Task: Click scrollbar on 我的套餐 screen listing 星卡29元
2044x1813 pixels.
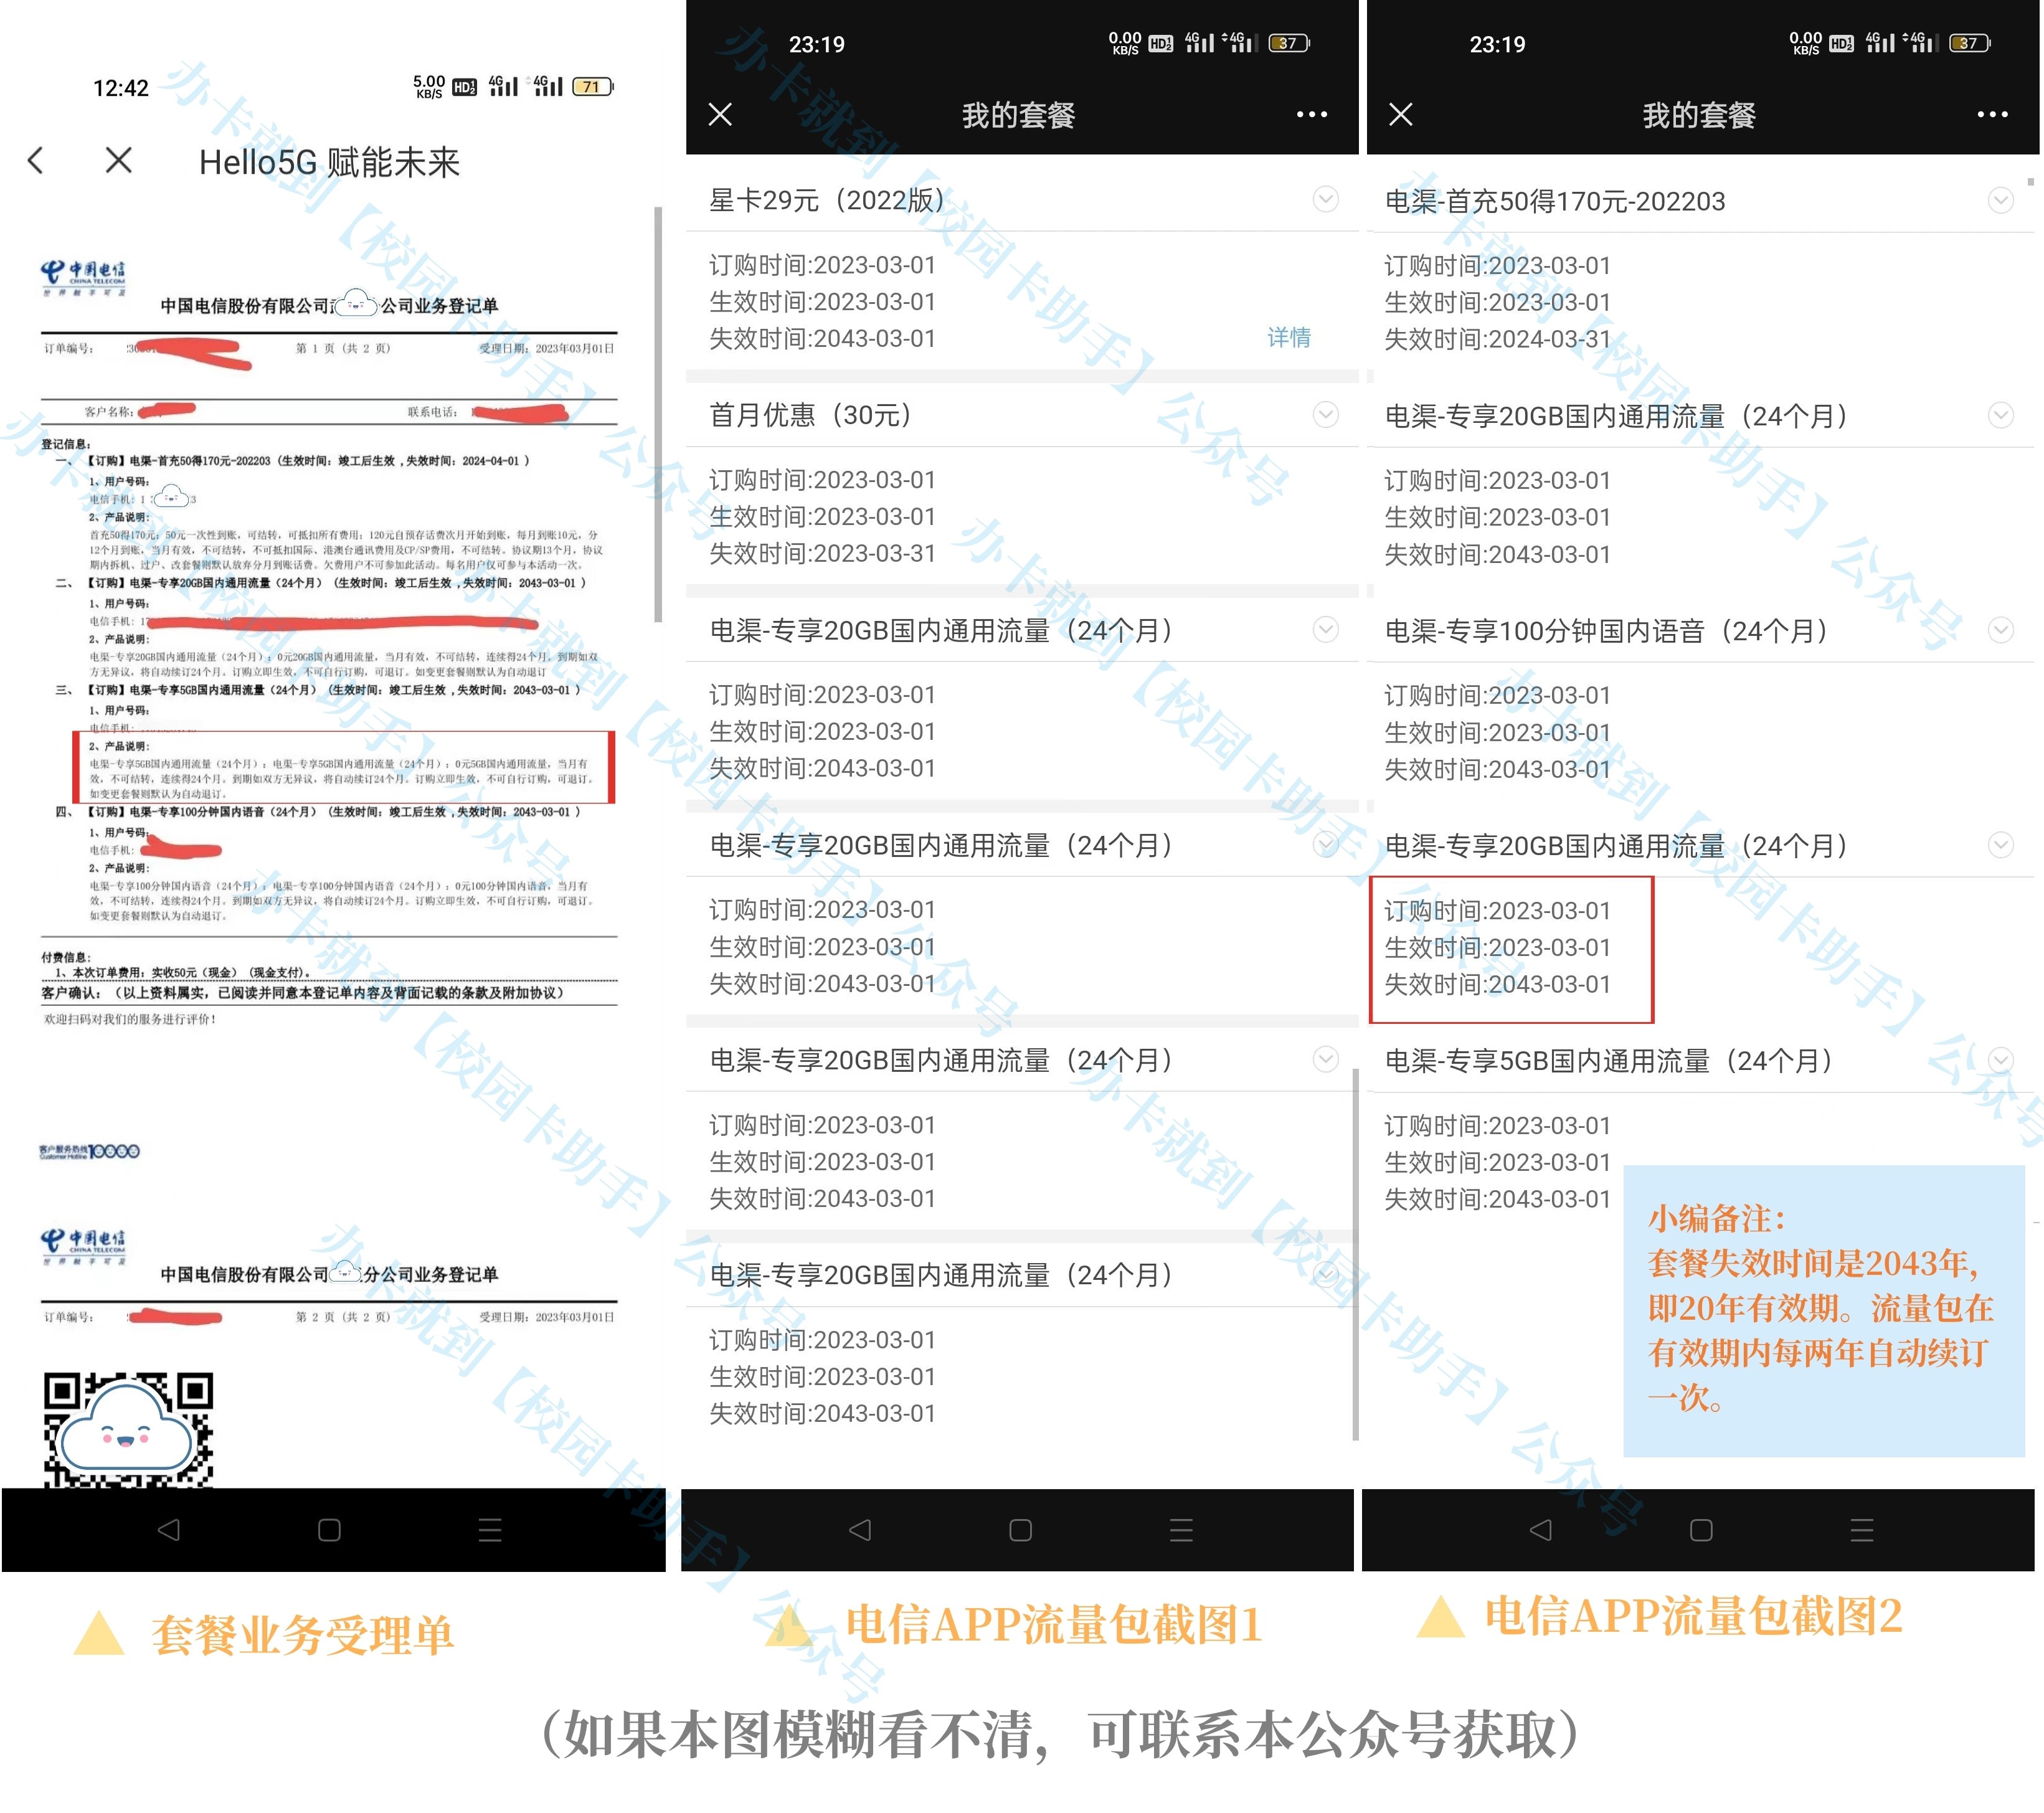Action: (x=1355, y=1255)
